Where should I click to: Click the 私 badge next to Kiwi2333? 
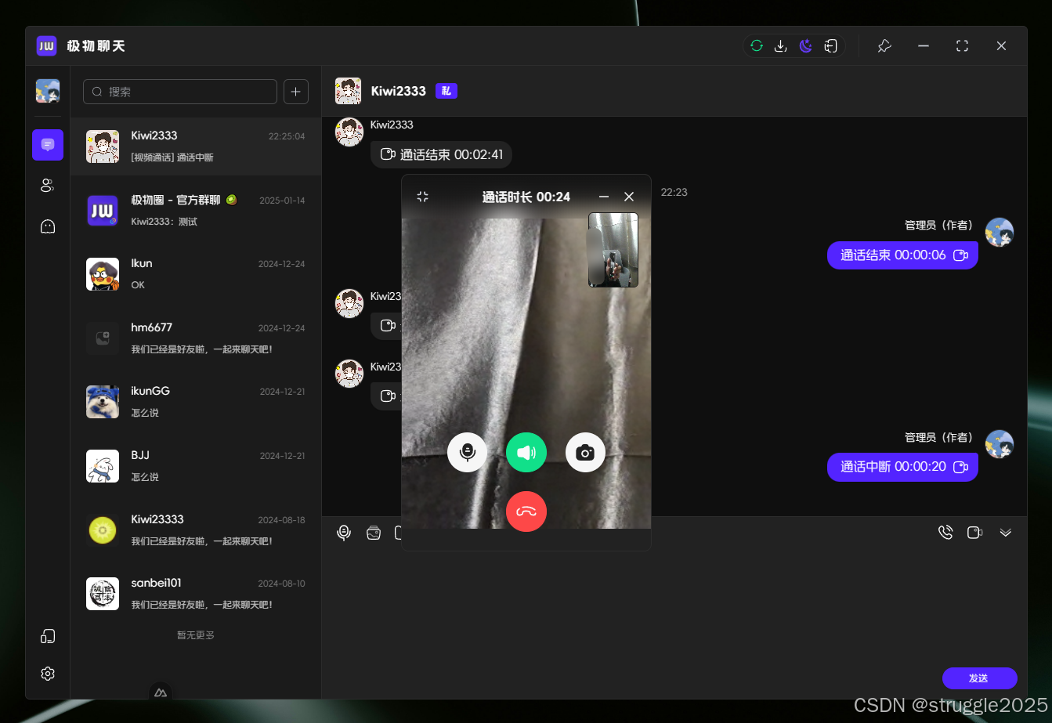click(x=446, y=91)
